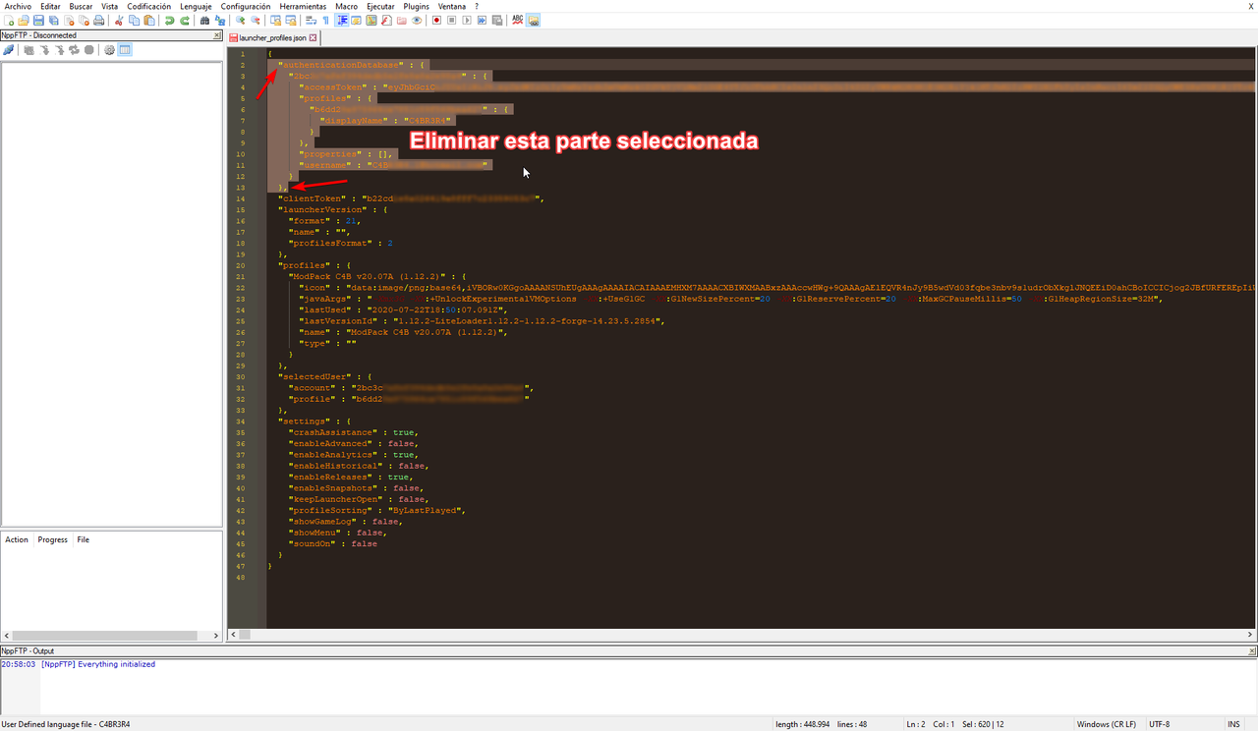Viewport: 1258px width, 731px height.
Task: Open the Buscar menu
Action: click(81, 6)
